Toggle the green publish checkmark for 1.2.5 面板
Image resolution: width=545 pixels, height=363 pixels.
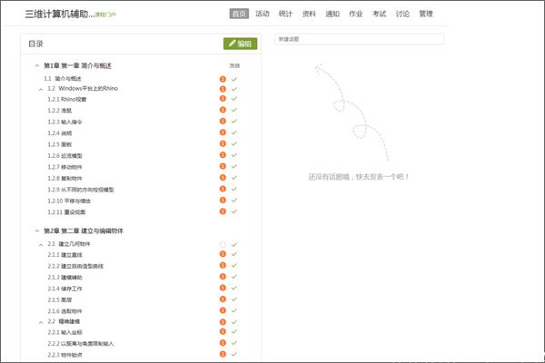tap(234, 144)
